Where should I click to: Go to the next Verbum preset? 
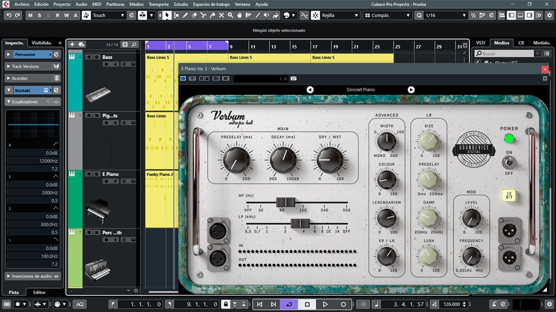411,90
